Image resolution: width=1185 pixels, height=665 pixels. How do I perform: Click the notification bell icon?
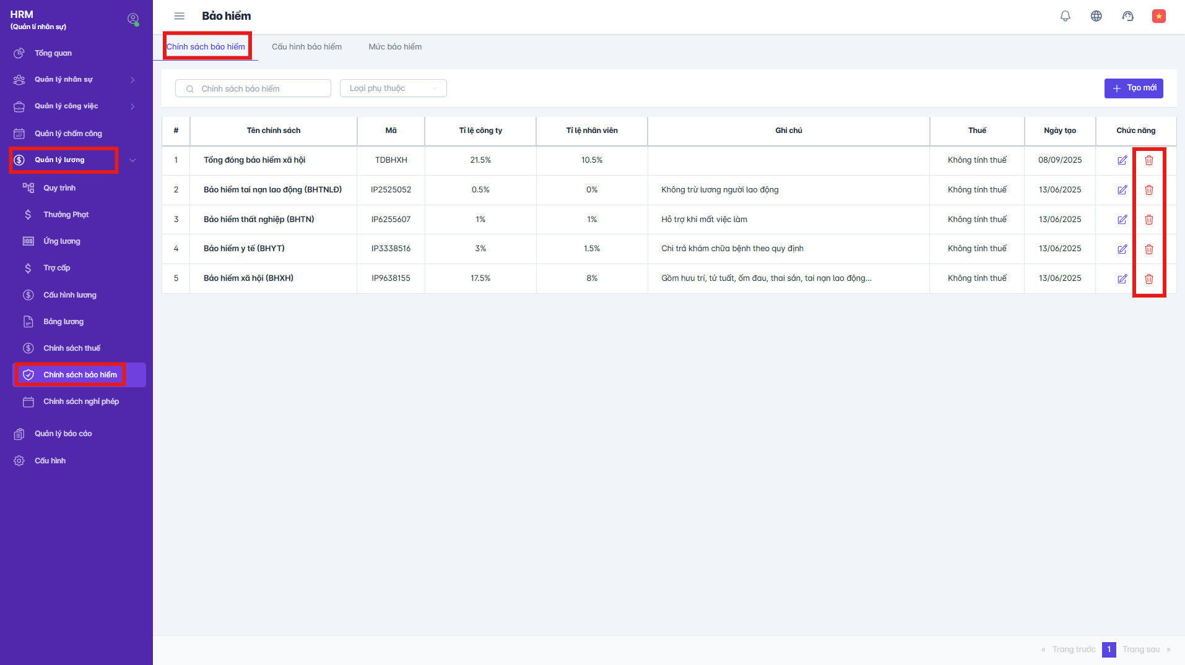[x=1065, y=16]
